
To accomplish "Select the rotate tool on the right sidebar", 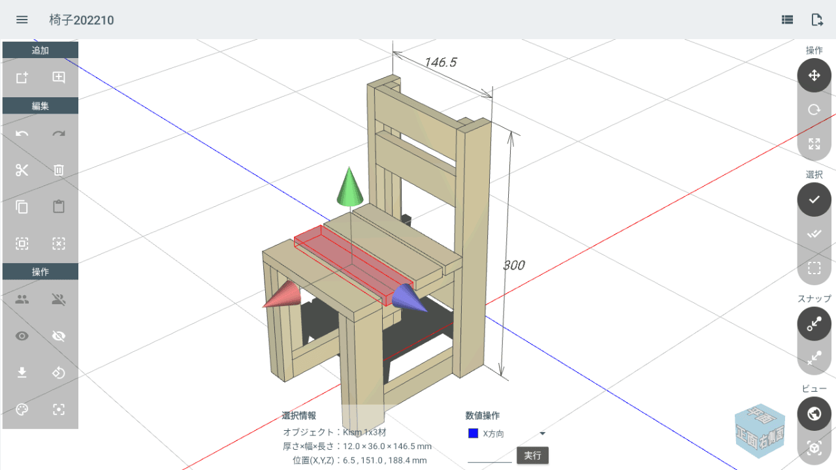I will pos(814,109).
